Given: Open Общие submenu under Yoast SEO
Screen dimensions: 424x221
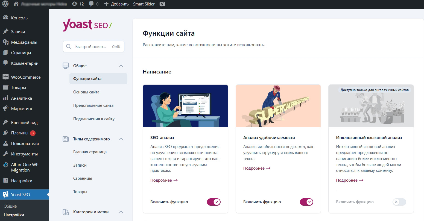Looking at the screenshot, I should point(10,206).
